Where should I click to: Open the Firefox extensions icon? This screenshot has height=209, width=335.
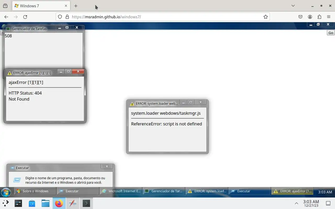319,17
